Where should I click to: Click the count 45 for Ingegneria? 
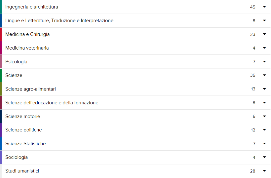pos(252,7)
